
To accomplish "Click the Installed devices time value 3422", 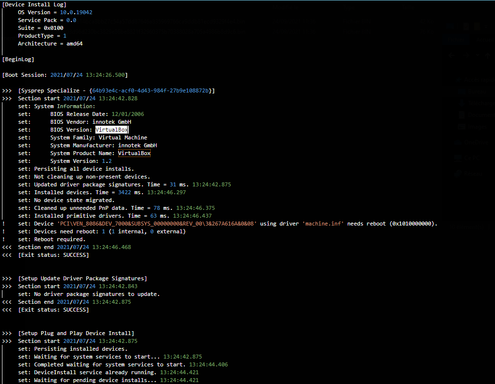I will (124, 192).
